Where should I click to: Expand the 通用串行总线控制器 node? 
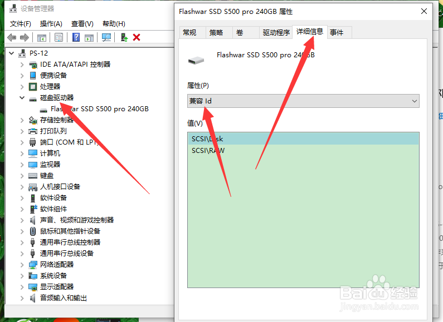22,242
